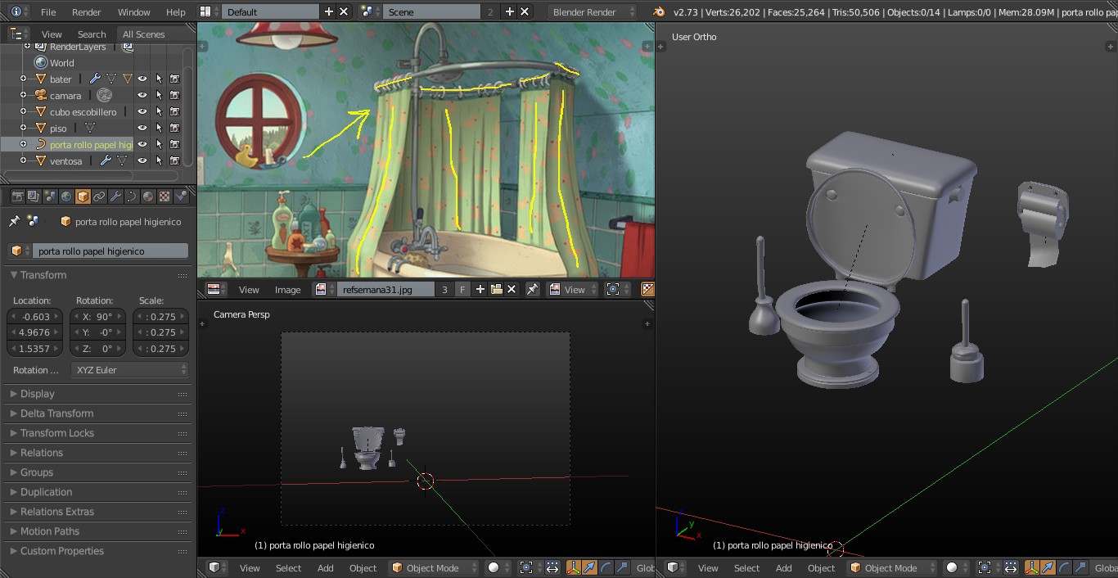
Task: Open the image editor Image menu
Action: 287,289
